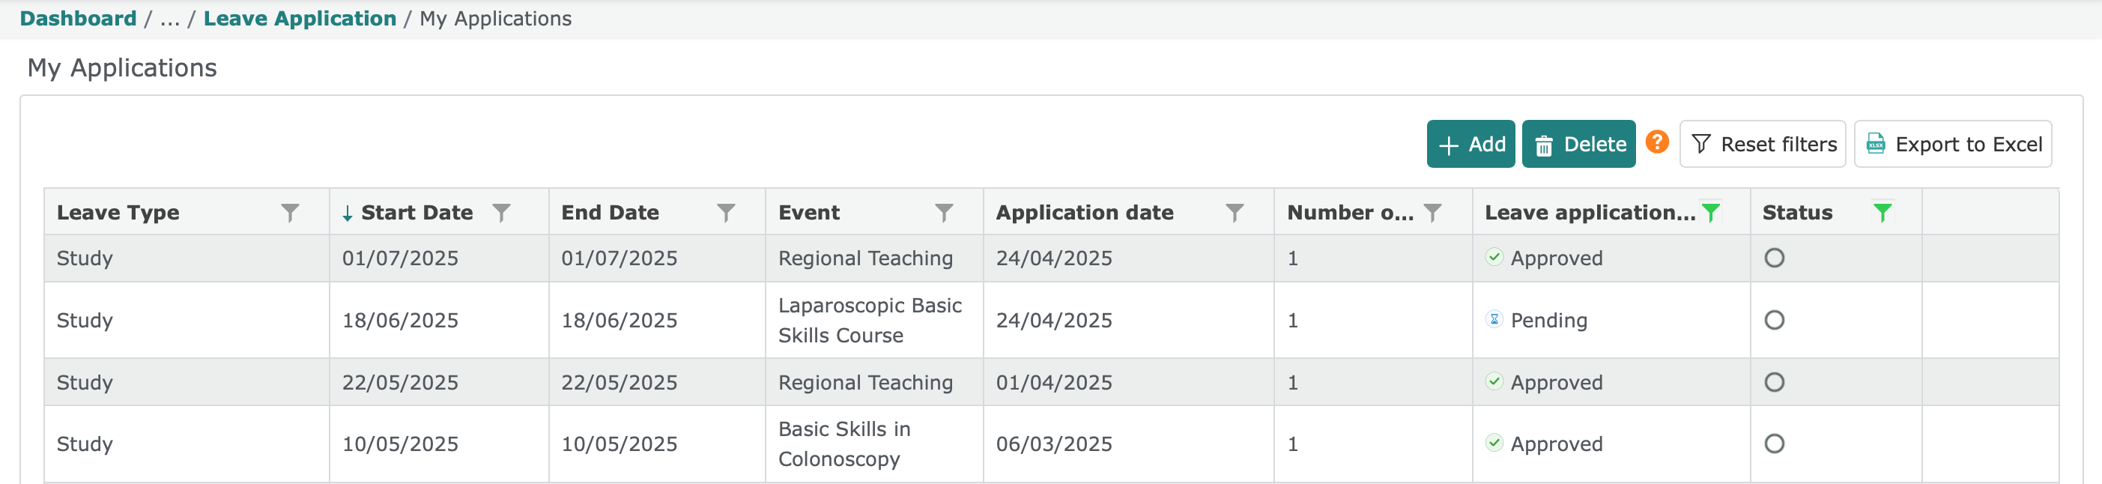Select the radio for 01/07/2025 Regional Teaching

tap(1774, 258)
